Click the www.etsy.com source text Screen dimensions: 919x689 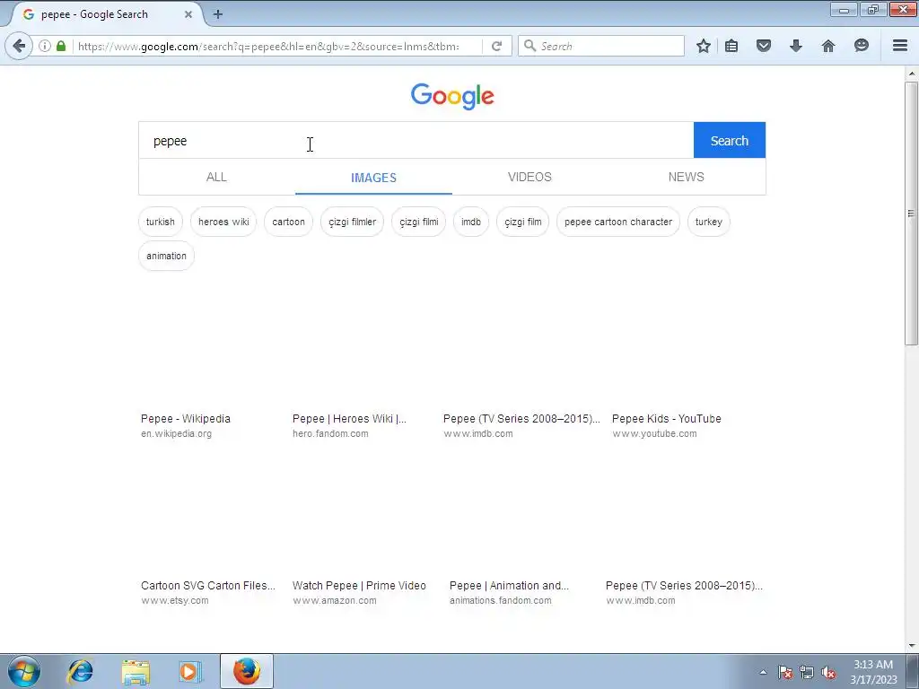coord(175,600)
